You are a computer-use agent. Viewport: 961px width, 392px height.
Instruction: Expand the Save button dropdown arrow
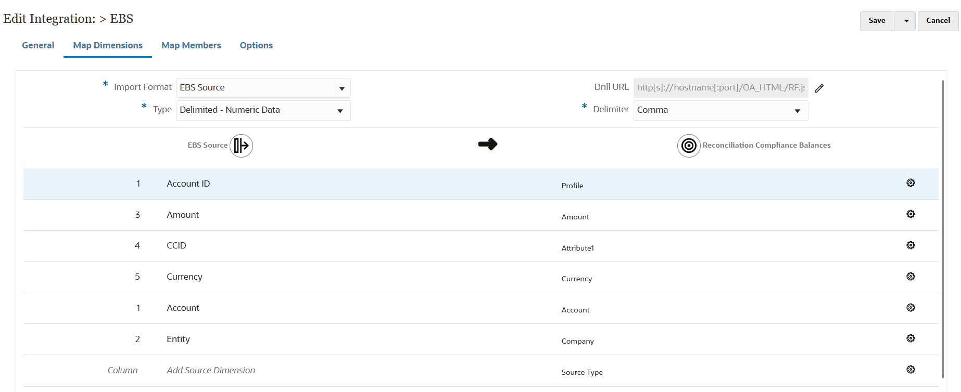[906, 21]
